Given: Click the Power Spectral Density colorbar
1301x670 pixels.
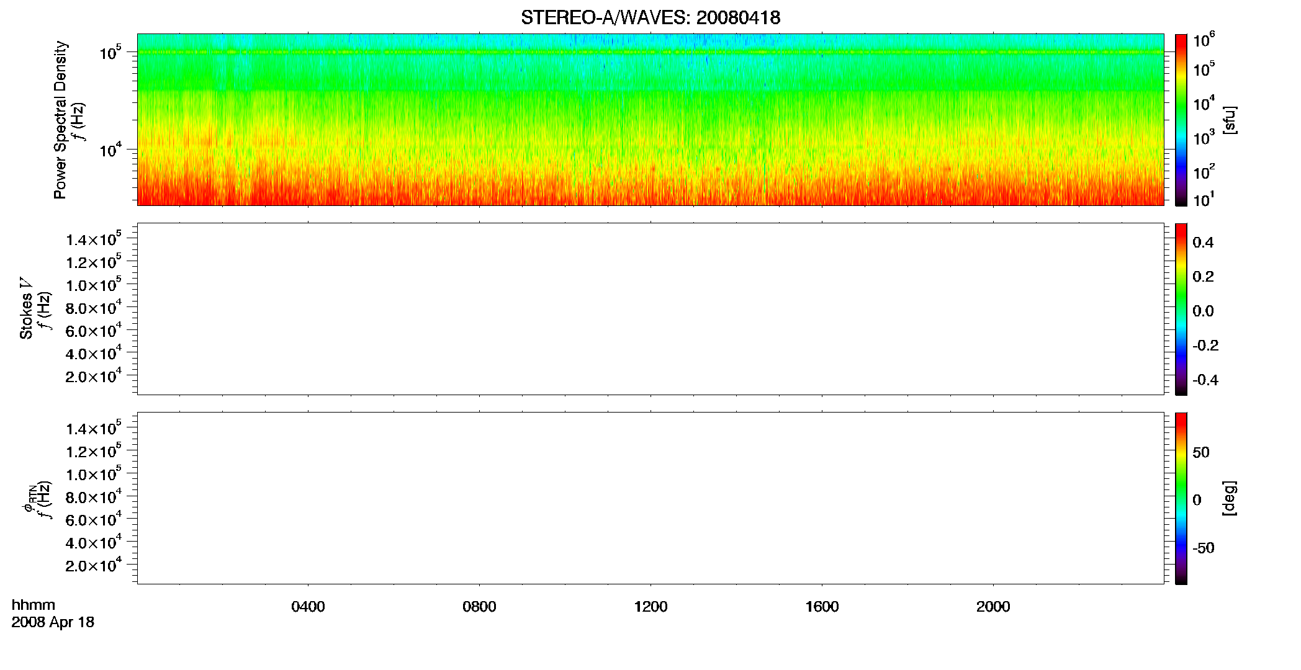Looking at the screenshot, I should tap(1181, 120).
